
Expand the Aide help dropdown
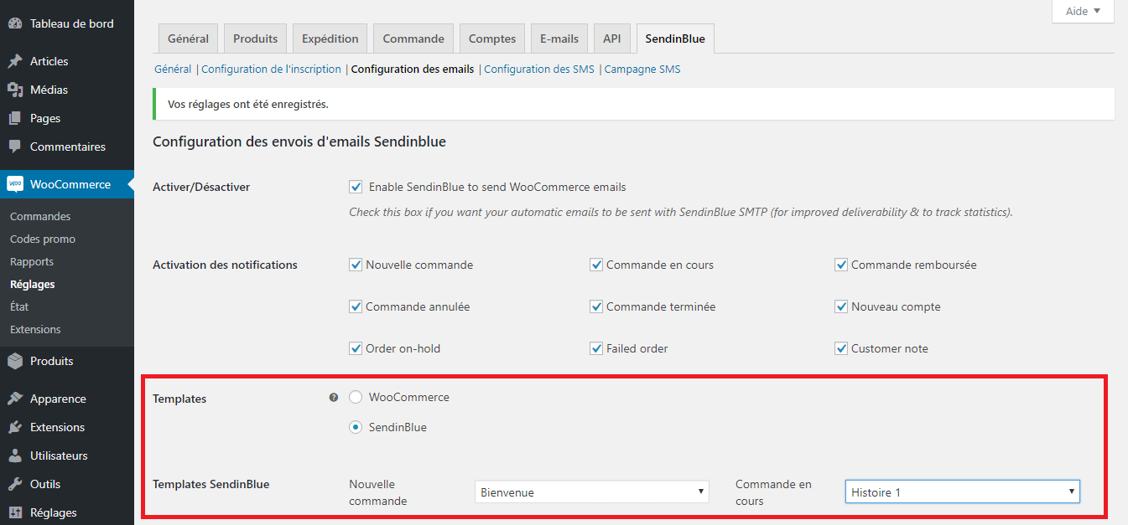[1083, 11]
